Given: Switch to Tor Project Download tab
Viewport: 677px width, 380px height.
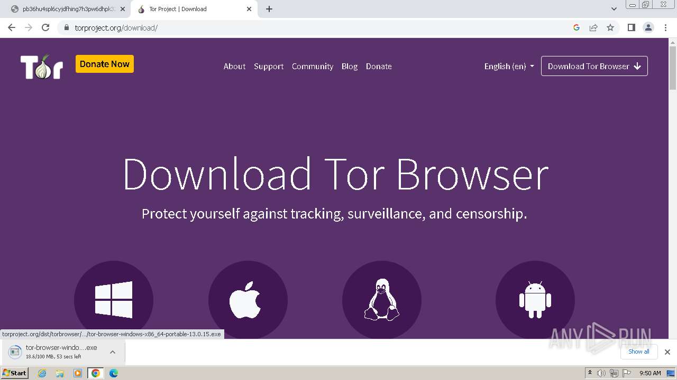Looking at the screenshot, I should pos(194,9).
